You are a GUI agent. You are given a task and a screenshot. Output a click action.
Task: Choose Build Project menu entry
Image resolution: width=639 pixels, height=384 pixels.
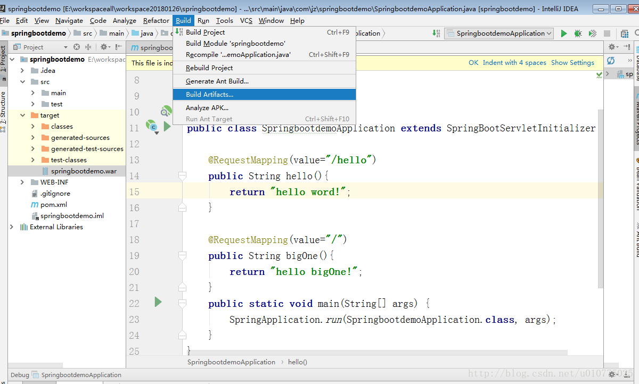point(264,32)
